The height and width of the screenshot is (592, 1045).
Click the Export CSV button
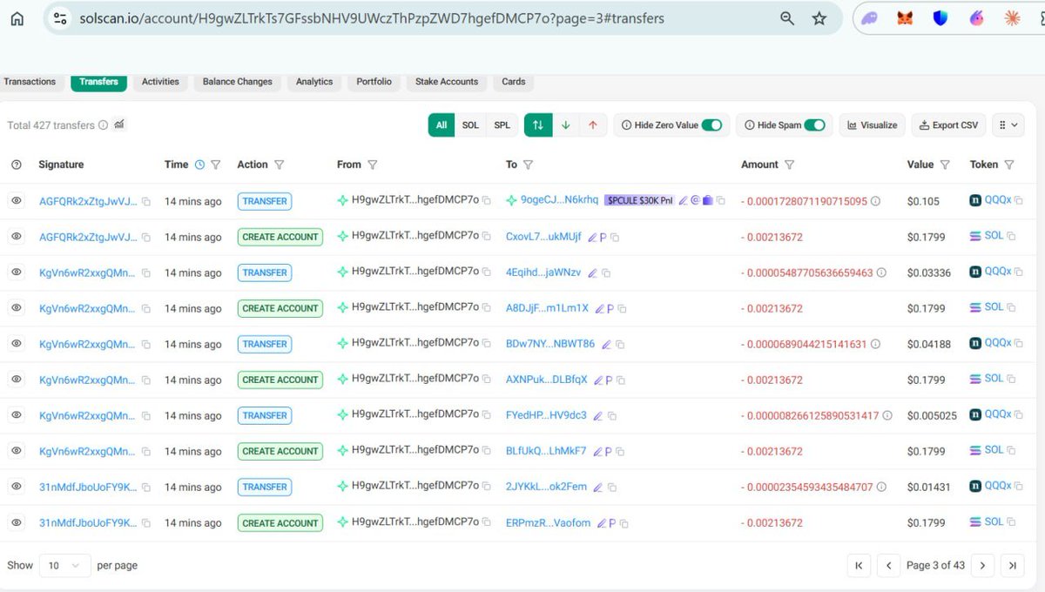pyautogui.click(x=949, y=125)
